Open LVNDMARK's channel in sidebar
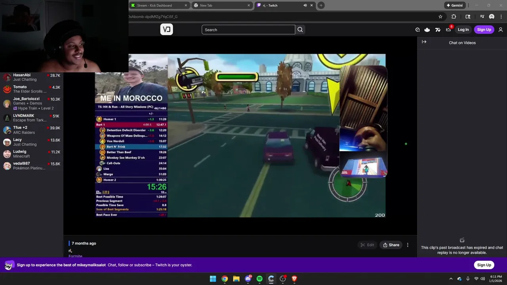Image resolution: width=507 pixels, height=285 pixels. pyautogui.click(x=32, y=118)
